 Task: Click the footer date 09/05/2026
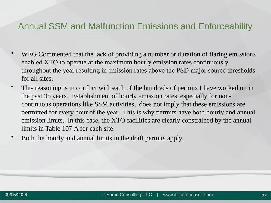16,195
